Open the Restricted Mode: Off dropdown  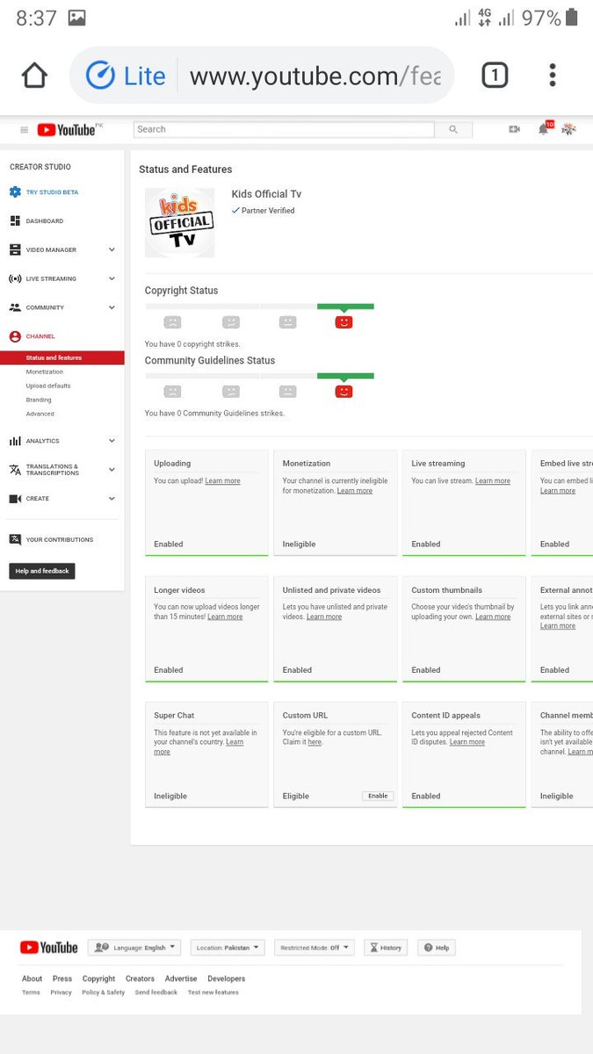tap(315, 948)
